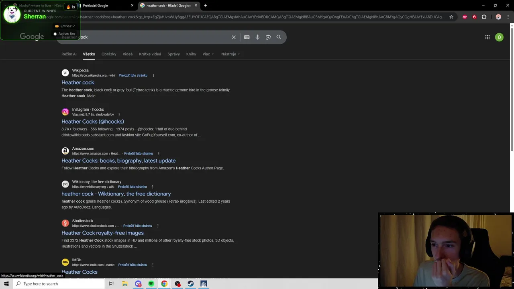Open the heather cock Wiktionary result

(x=116, y=194)
